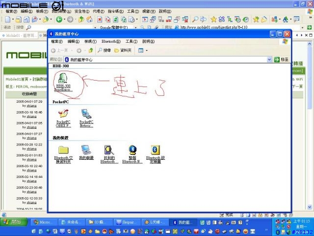Click the New page icon in browser toolbar

(8, 20)
